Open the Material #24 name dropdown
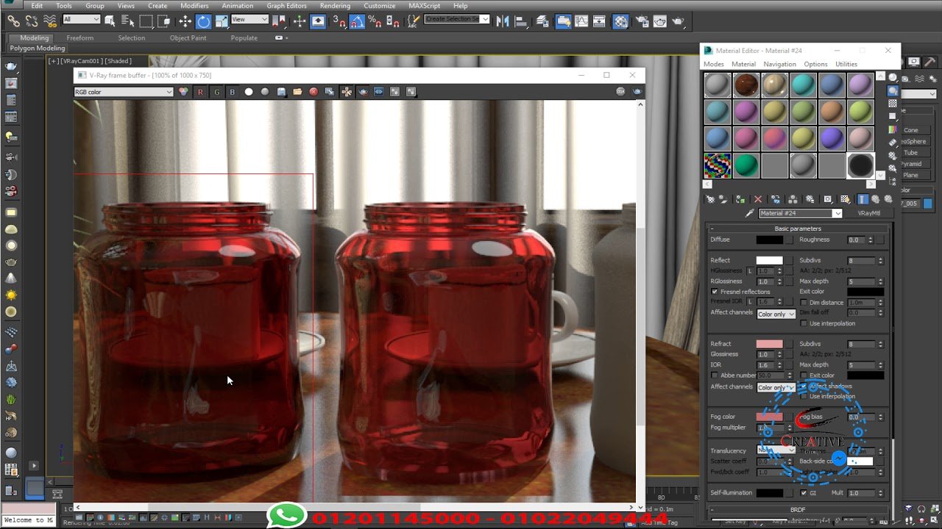The height and width of the screenshot is (529, 942). (837, 214)
